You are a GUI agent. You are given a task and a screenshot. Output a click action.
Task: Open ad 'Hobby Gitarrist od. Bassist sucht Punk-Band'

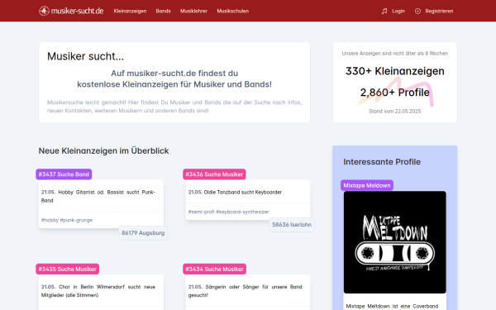(98, 196)
